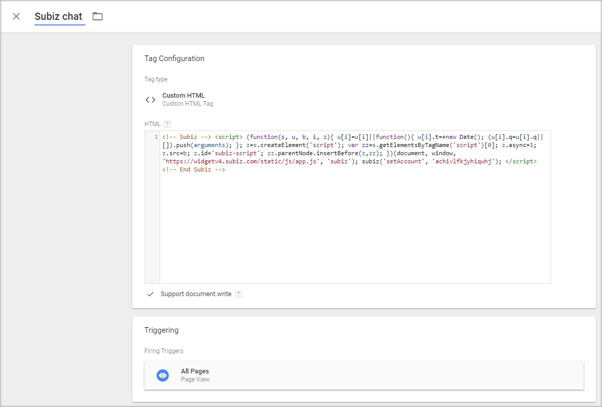Open the folder icon beside the tag name
Viewport: 602px width, 407px height.
[97, 16]
